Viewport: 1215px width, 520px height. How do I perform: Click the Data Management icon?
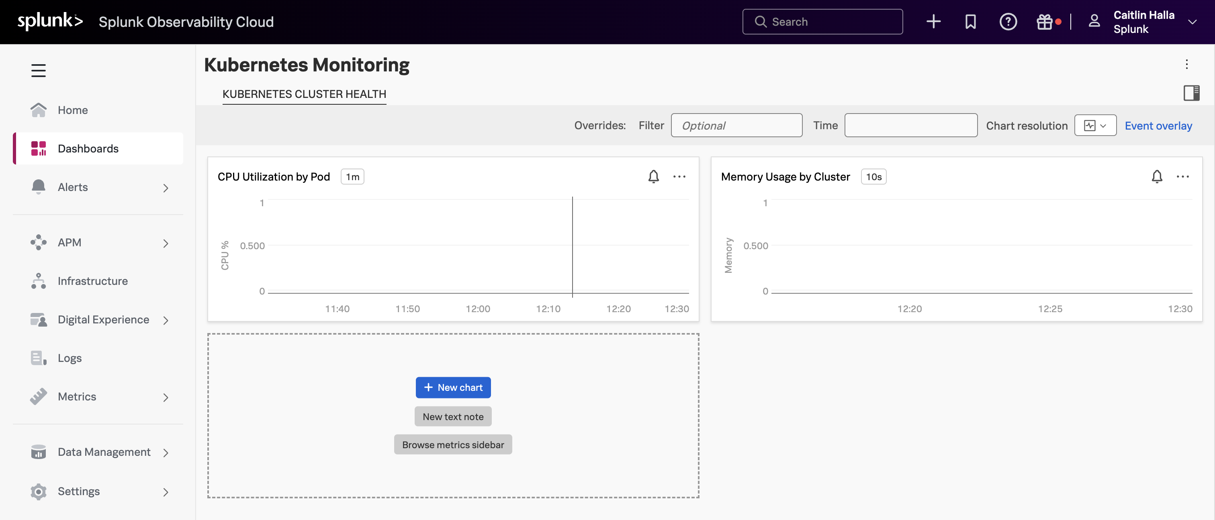point(39,452)
